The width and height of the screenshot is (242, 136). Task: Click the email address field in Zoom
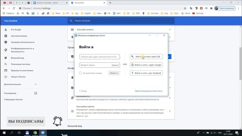99,57
